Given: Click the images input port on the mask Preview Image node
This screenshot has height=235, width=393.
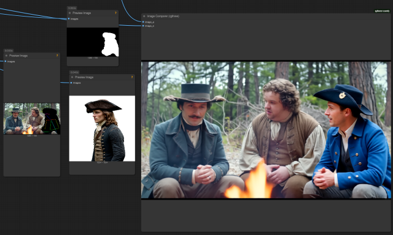Looking at the screenshot, I should [x=69, y=19].
